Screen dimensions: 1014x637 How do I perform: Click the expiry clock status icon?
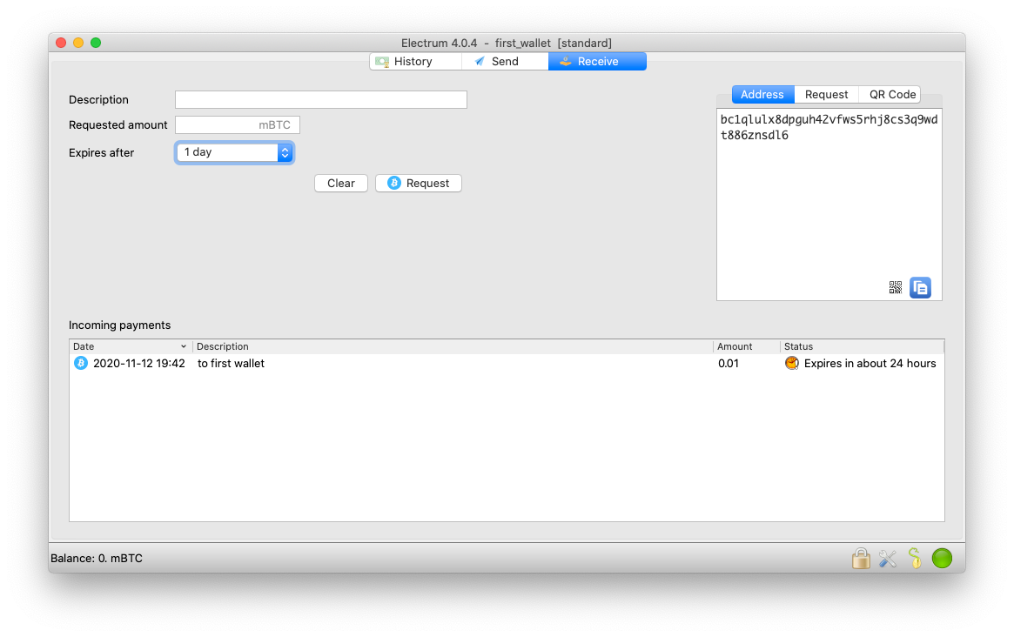[791, 364]
